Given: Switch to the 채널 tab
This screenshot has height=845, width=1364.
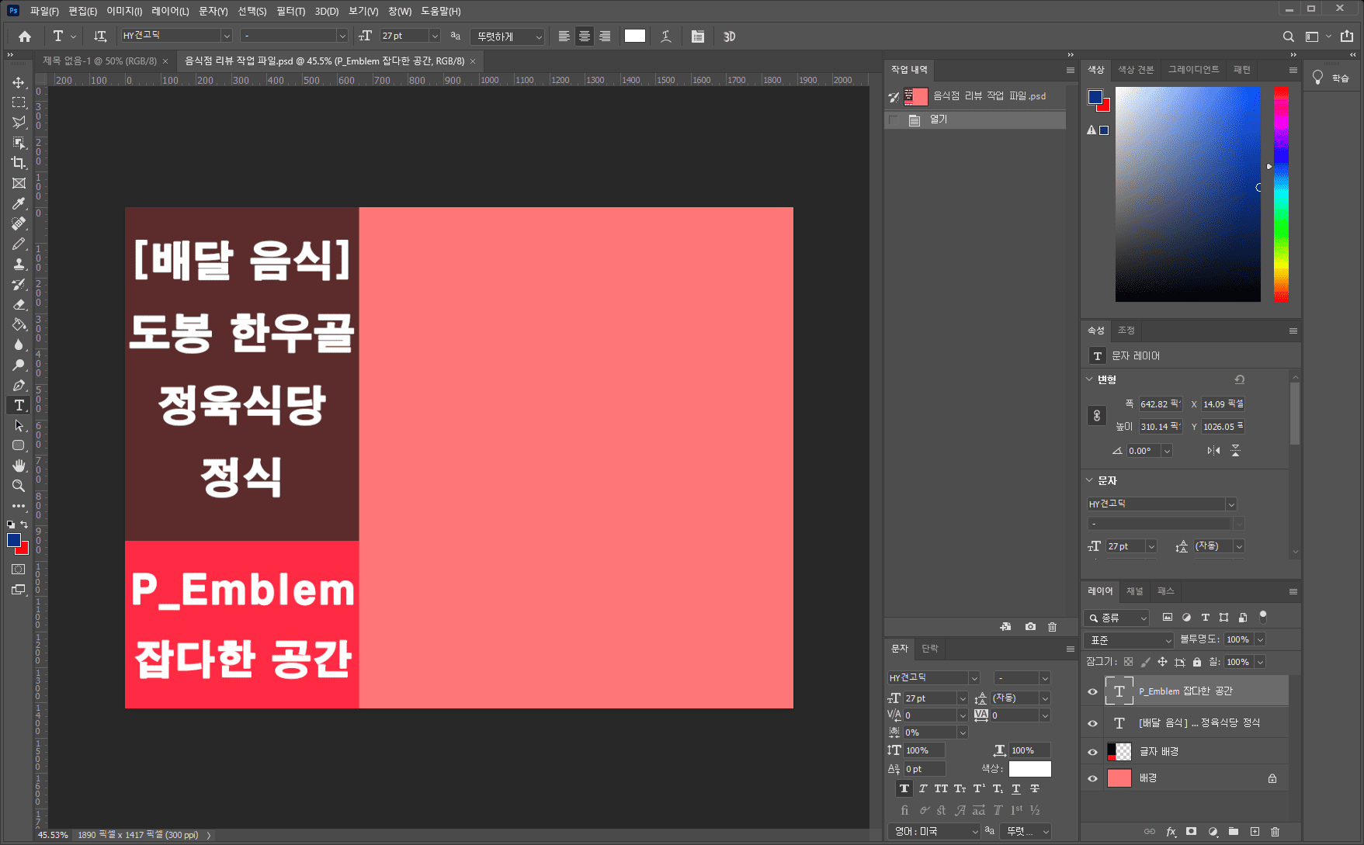Looking at the screenshot, I should [1133, 591].
